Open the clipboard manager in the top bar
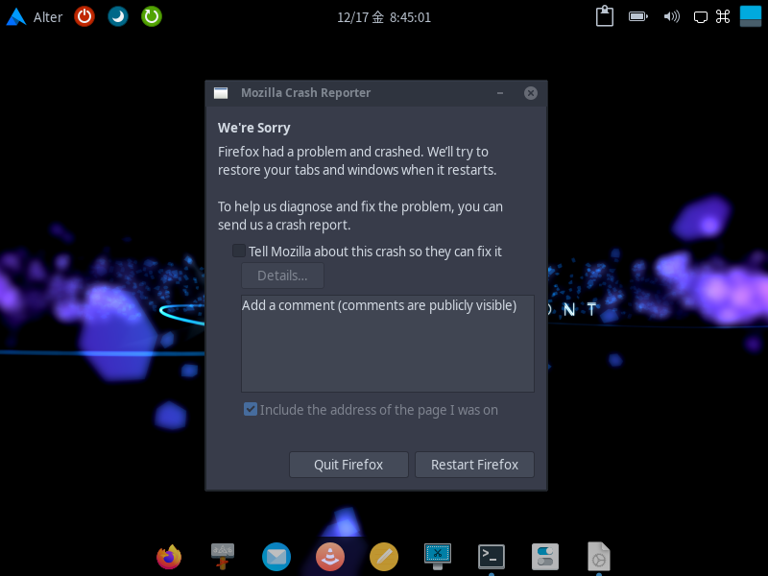This screenshot has height=576, width=768. (x=604, y=16)
